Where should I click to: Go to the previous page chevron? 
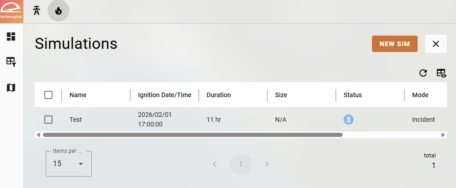(214, 164)
